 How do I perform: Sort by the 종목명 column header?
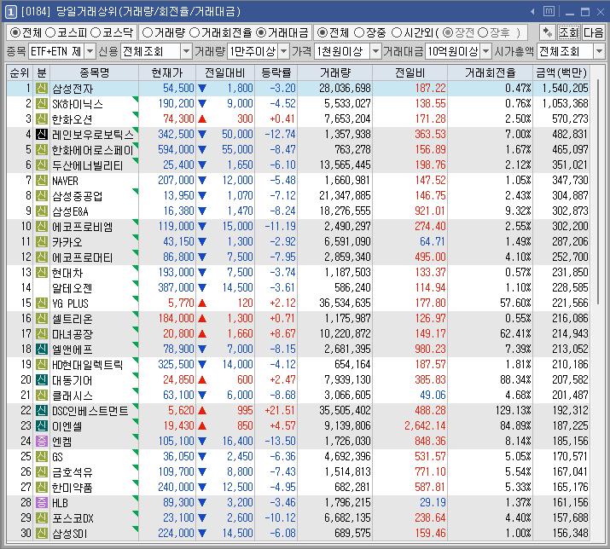click(x=94, y=72)
